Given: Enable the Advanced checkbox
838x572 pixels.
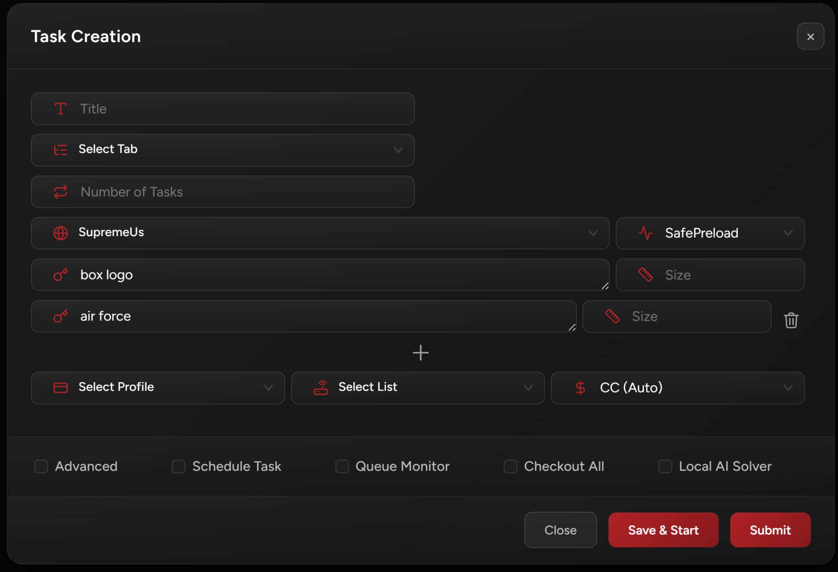Looking at the screenshot, I should point(41,466).
